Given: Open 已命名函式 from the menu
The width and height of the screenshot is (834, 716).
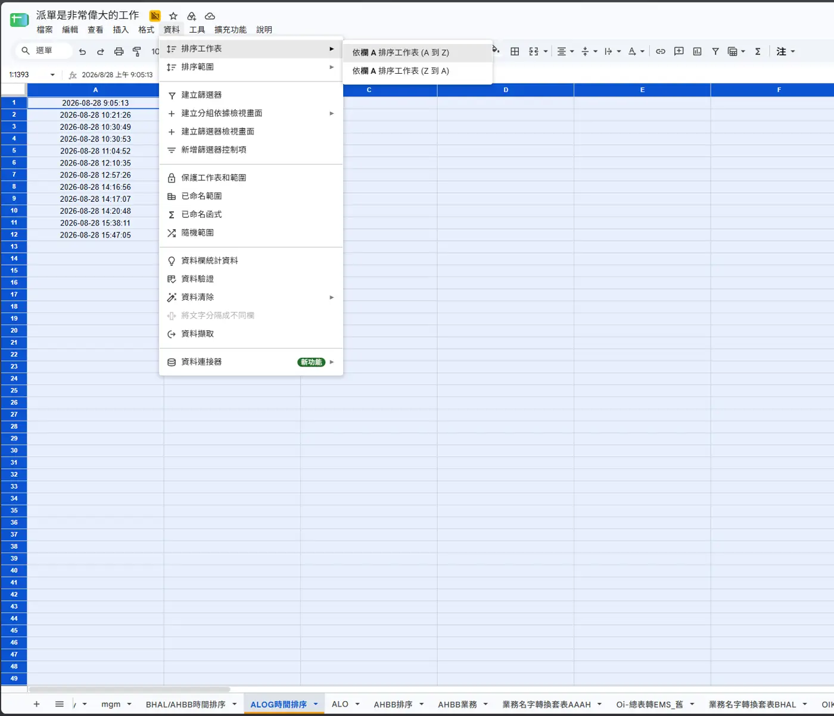Looking at the screenshot, I should pos(251,214).
